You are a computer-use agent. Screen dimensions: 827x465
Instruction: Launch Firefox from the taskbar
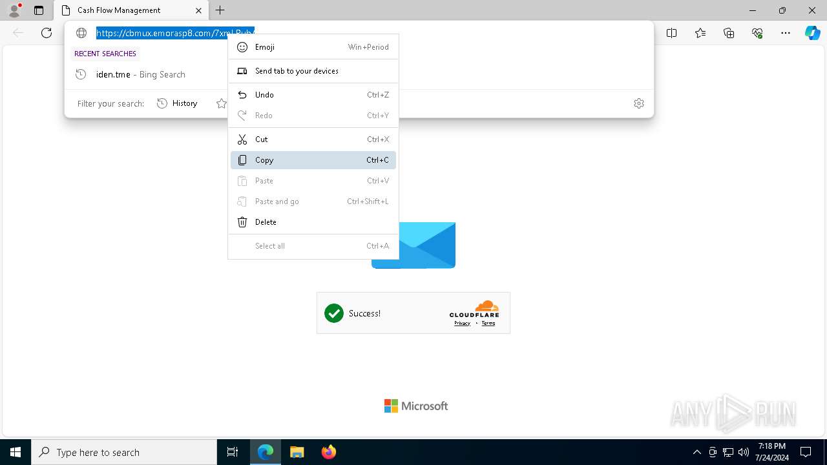(329, 452)
